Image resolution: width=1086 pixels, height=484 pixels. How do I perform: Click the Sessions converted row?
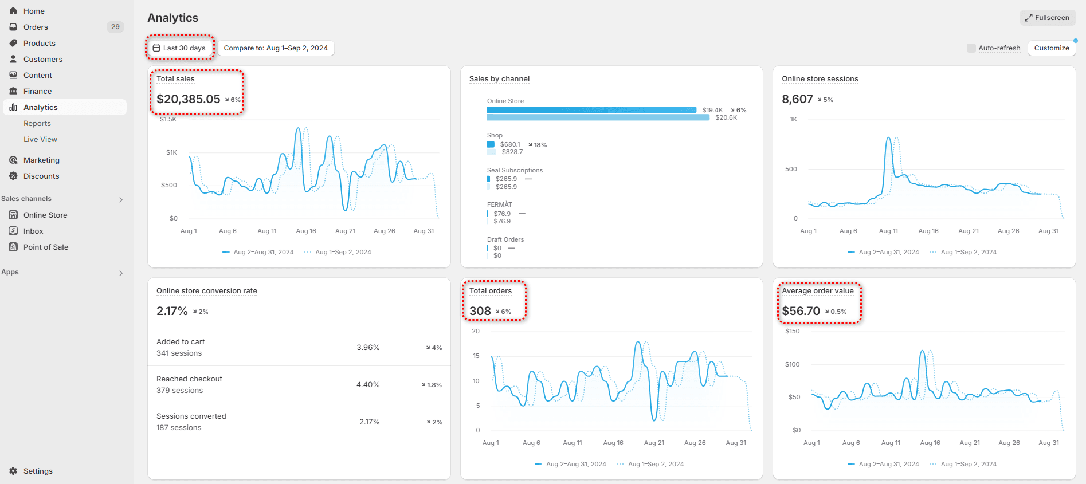pyautogui.click(x=299, y=422)
